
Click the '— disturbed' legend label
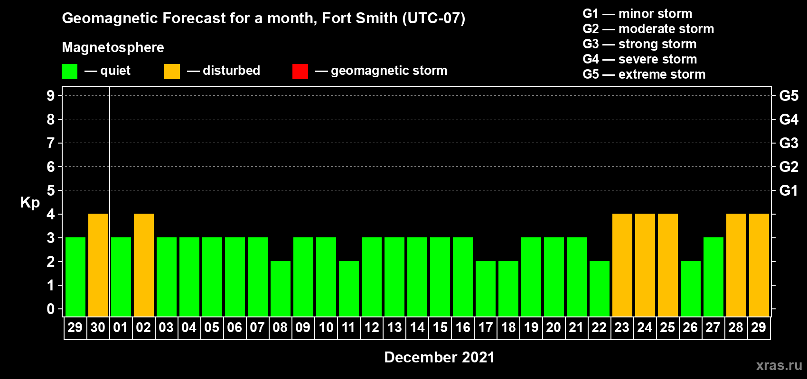click(224, 71)
